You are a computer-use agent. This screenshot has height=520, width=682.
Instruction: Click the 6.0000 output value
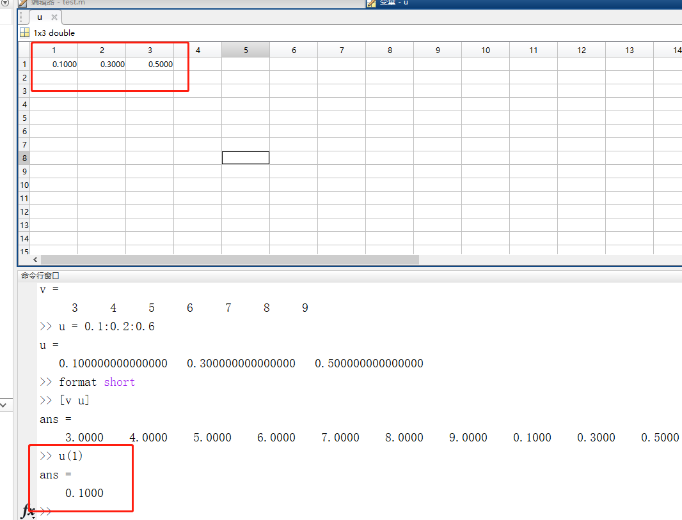click(x=276, y=438)
